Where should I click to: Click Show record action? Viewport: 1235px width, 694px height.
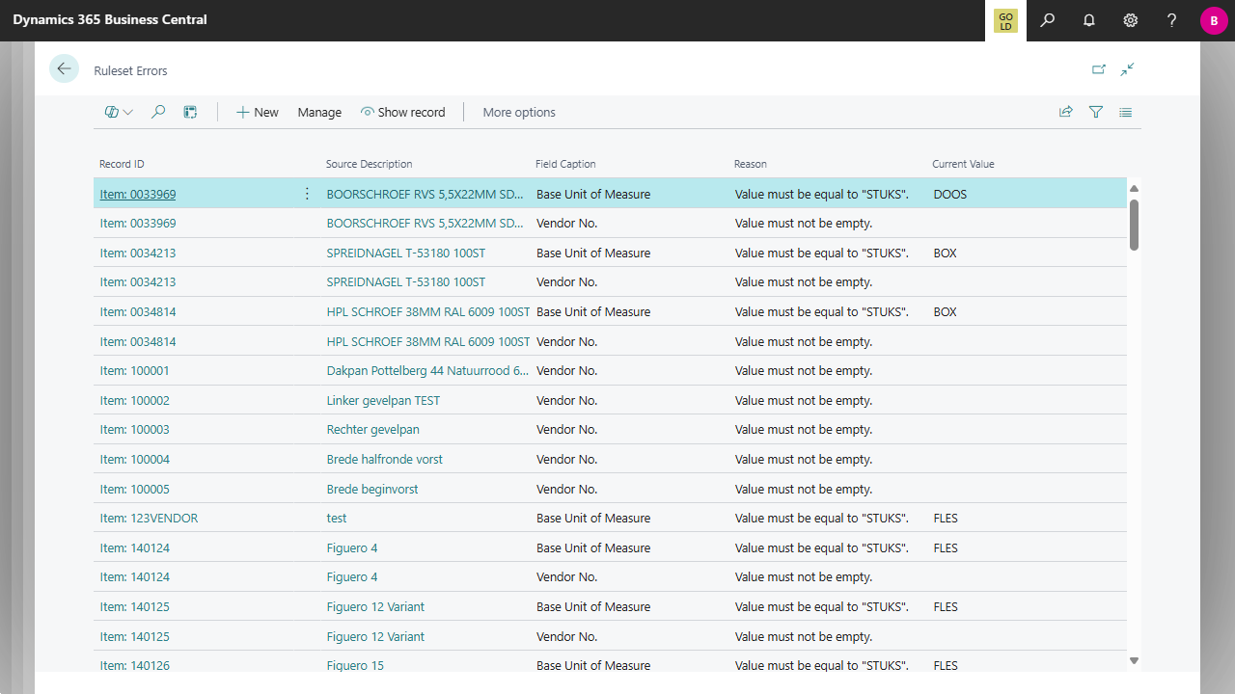coord(403,112)
